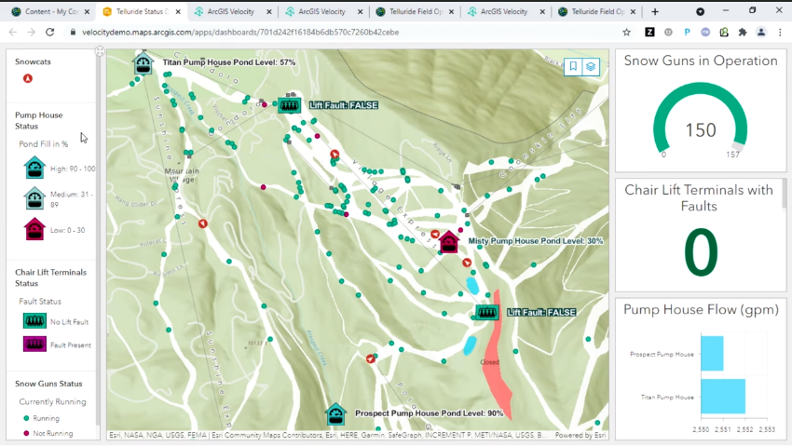Screen dimensions: 792x446
Task: Click the Not Running legend dot
Action: 26,433
